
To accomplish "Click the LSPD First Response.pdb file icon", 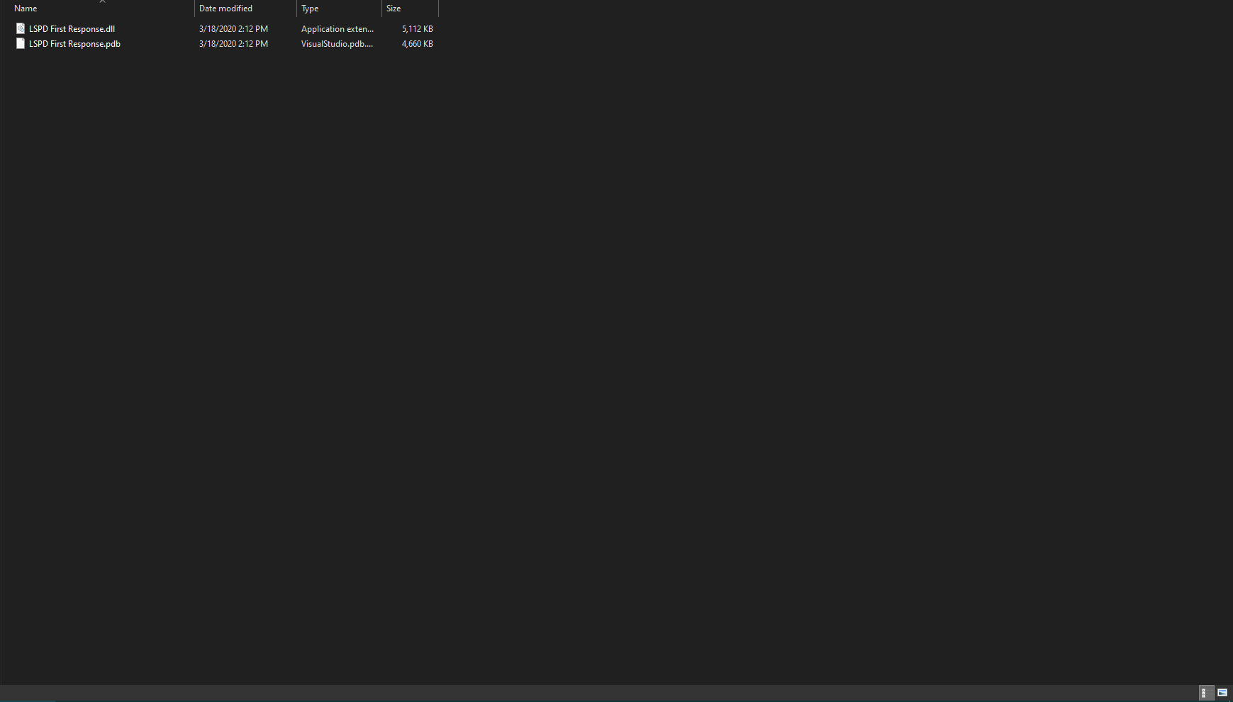I will pos(21,43).
